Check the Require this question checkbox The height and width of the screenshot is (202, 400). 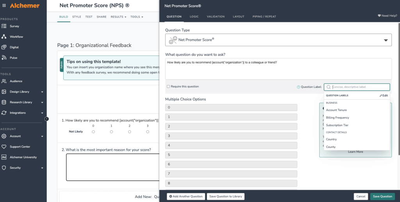pyautogui.click(x=168, y=86)
